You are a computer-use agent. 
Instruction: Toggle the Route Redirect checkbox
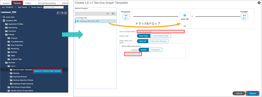pyautogui.click(x=139, y=54)
